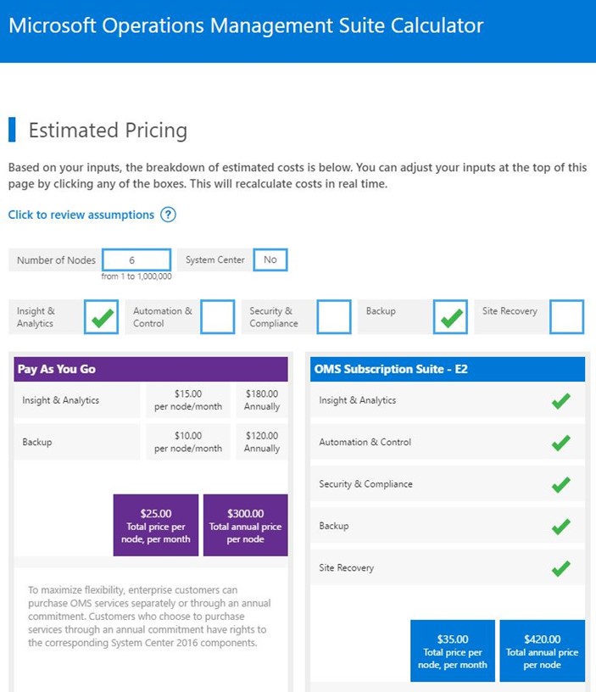Select the Pay As You Go header
This screenshot has height=692, width=596.
[x=151, y=370]
